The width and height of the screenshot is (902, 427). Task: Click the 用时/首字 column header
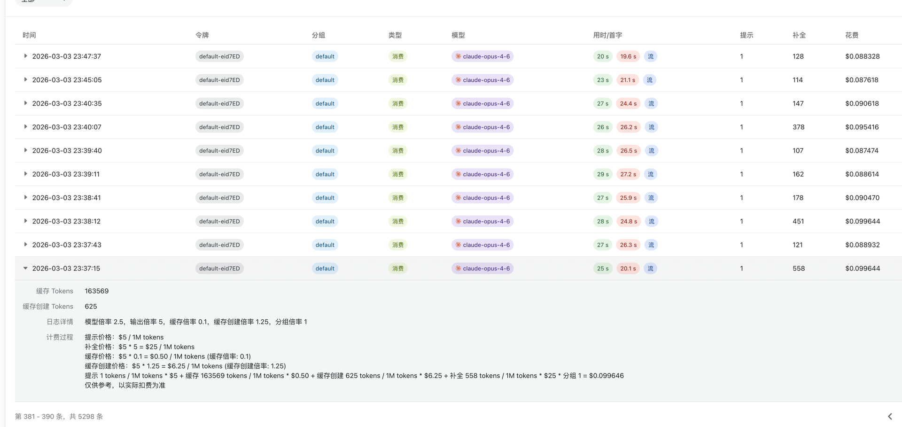(x=607, y=35)
